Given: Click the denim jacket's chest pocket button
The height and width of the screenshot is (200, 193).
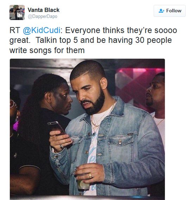Looking at the screenshot, I should [120, 141].
